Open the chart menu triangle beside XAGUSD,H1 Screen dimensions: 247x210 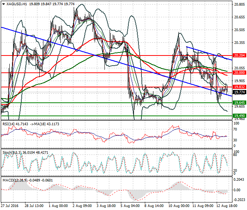click(4, 4)
